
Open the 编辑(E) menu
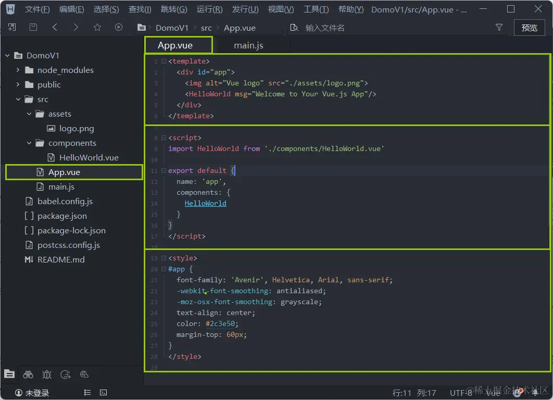(71, 9)
